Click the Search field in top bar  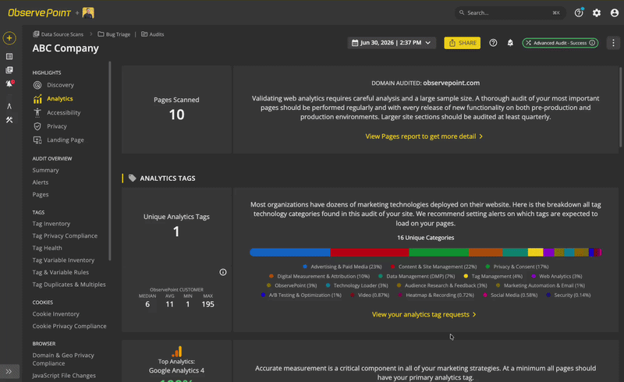pos(510,12)
